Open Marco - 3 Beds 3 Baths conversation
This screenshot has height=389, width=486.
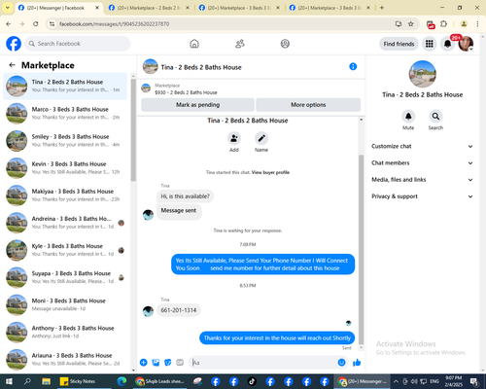(65, 113)
